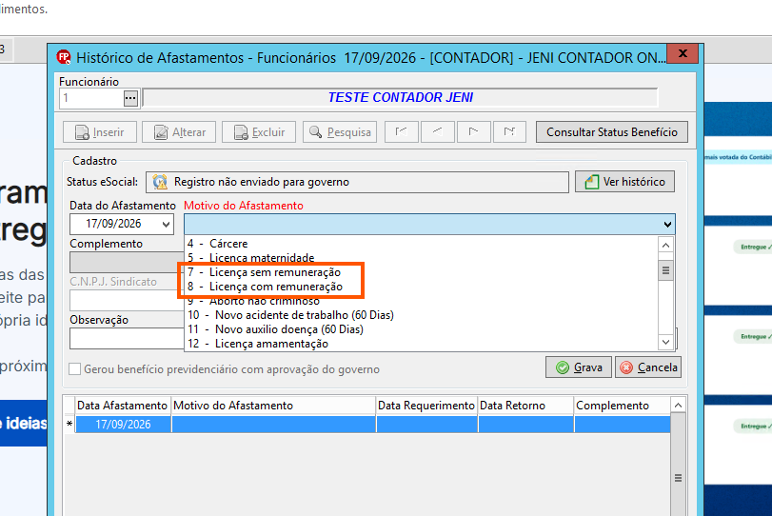This screenshot has height=516, width=772.
Task: Click the dropdown list scrollbar thumb
Action: click(665, 270)
